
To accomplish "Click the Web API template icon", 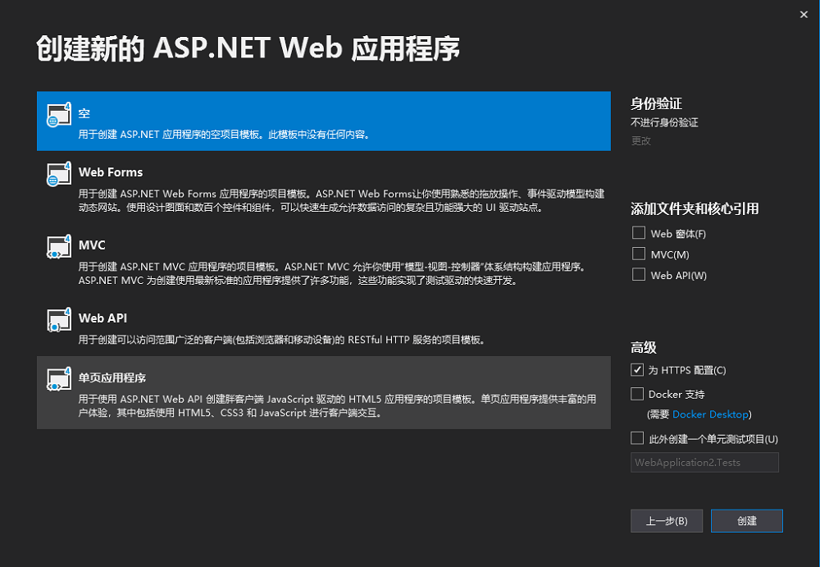I will tap(57, 319).
